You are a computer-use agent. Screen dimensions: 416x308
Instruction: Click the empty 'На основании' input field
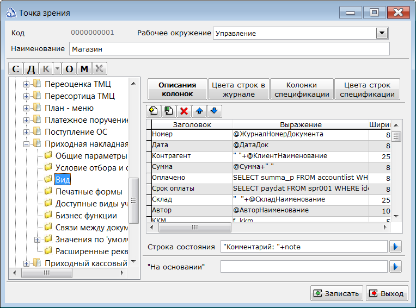[x=304, y=267]
